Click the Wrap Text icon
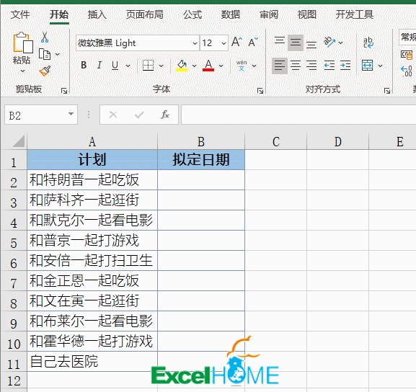 click(368, 43)
